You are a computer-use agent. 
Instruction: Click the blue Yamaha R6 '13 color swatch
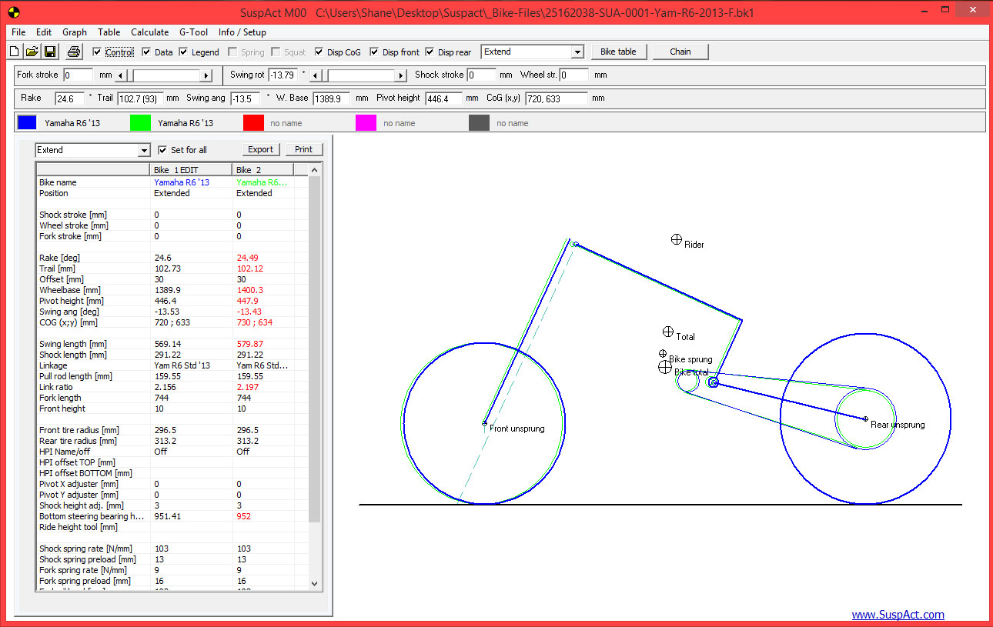tap(27, 122)
